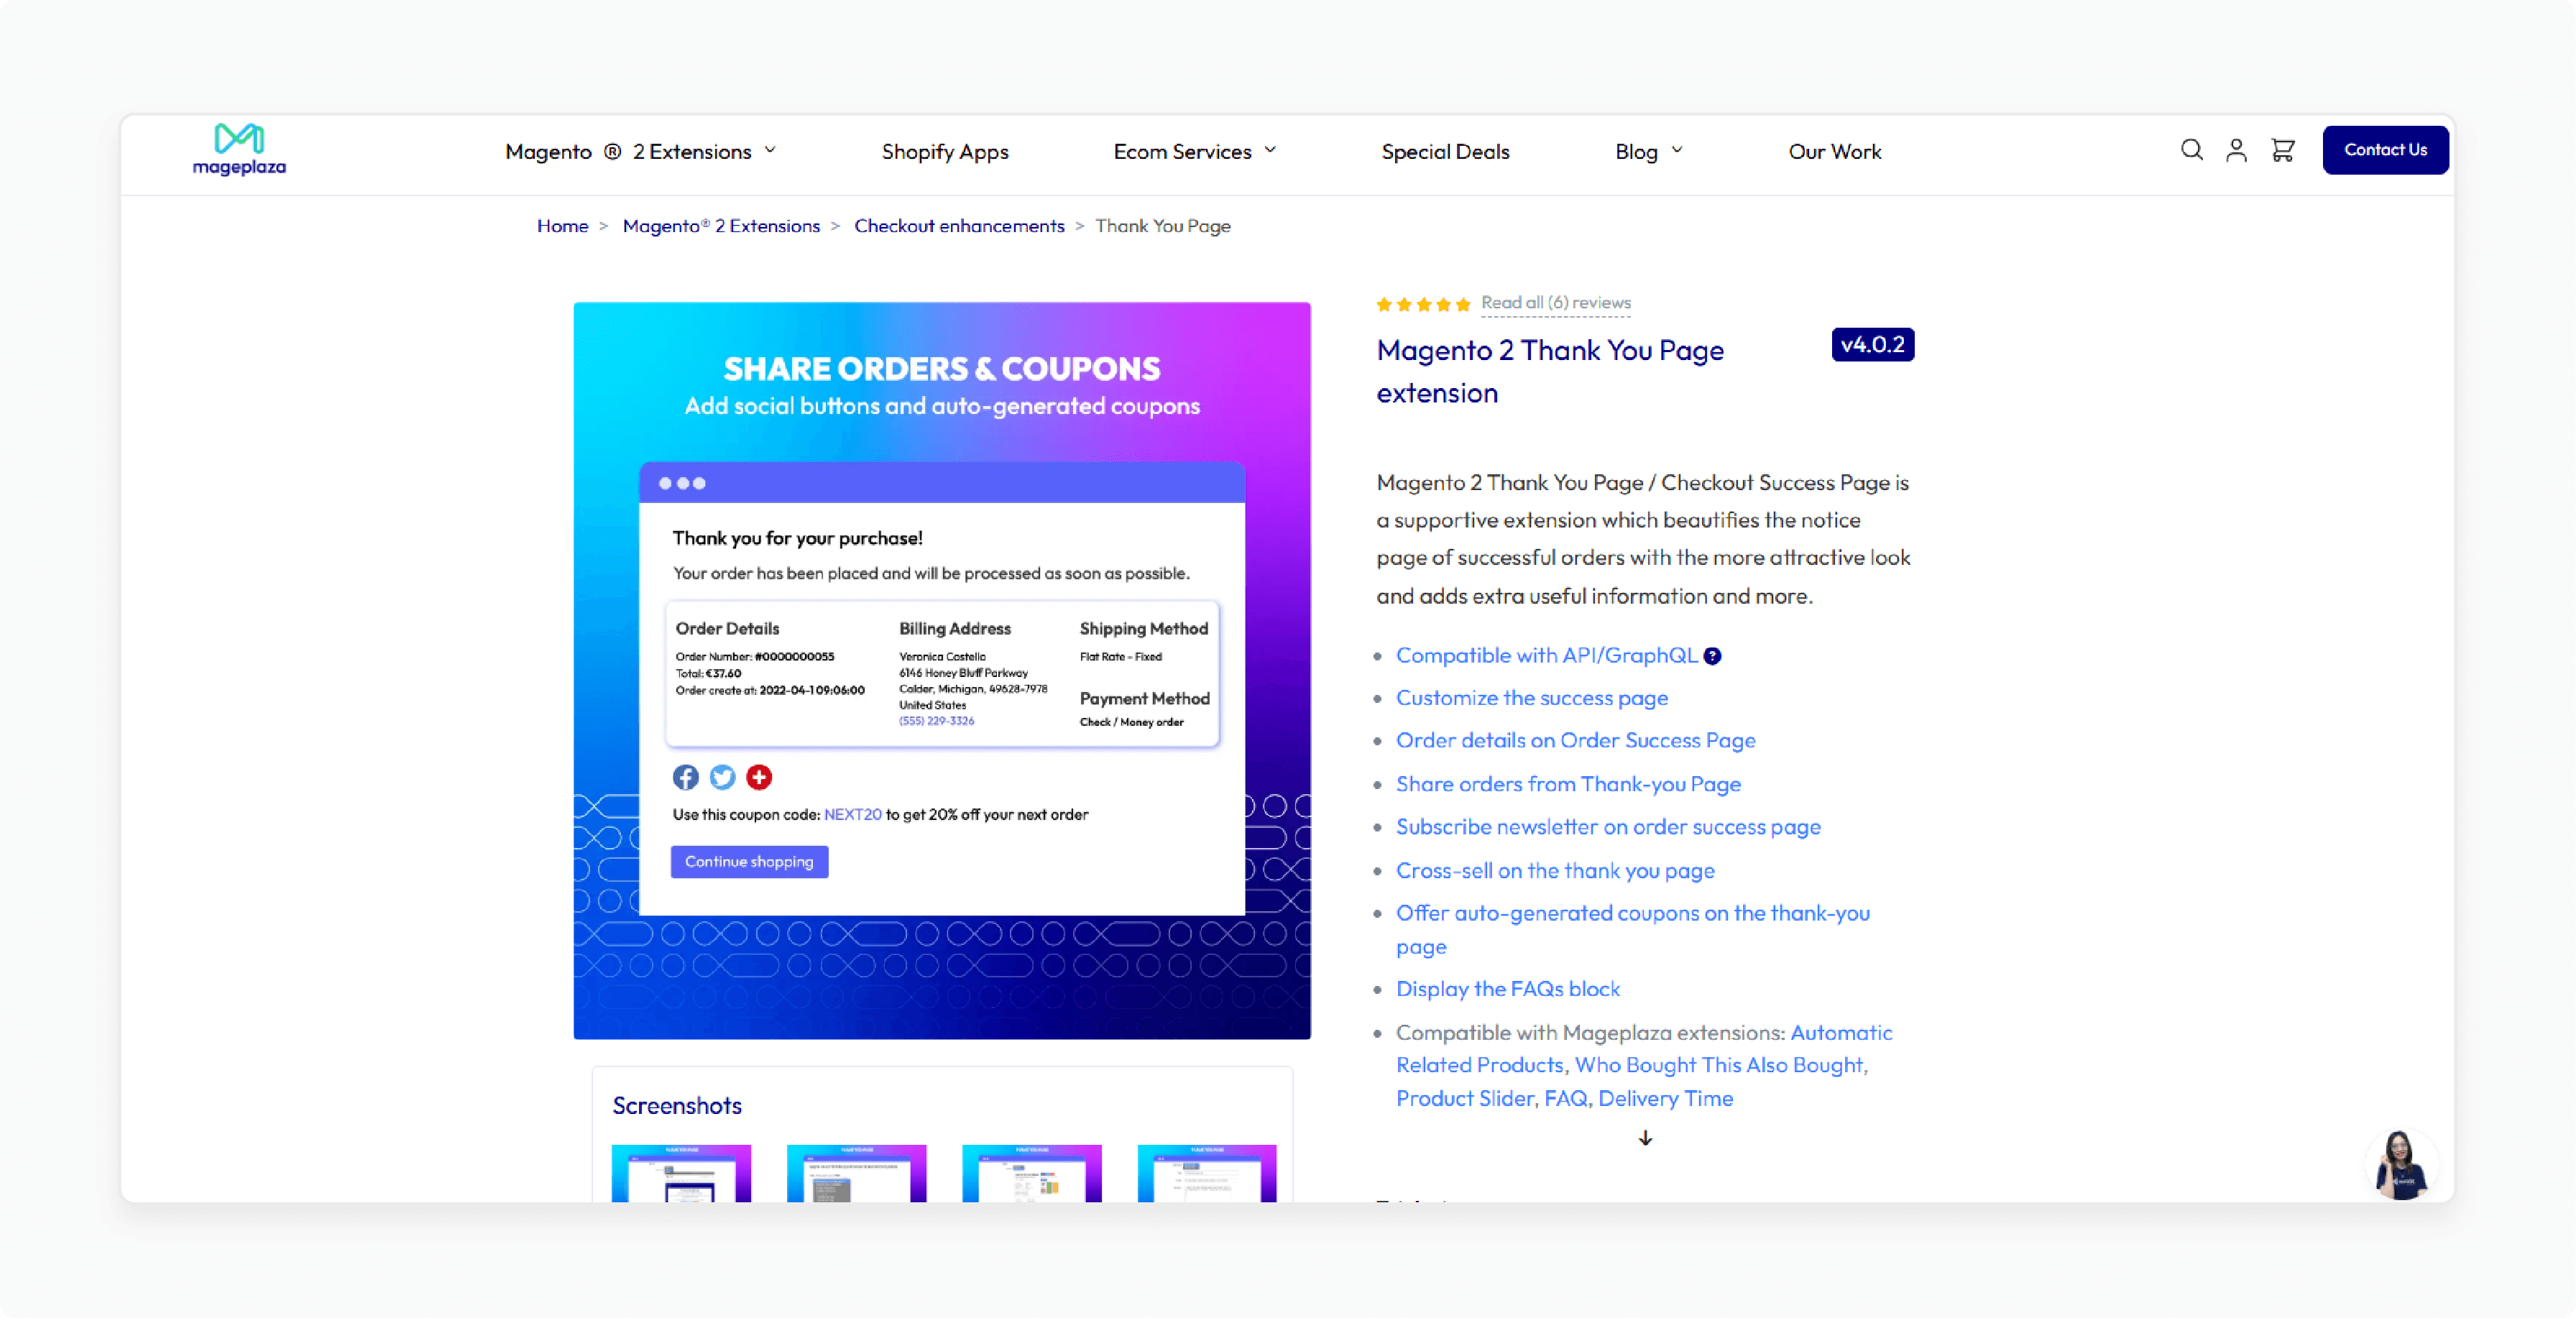Select the fourth screenshot thumbnail
The height and width of the screenshot is (1318, 2576).
[1207, 1173]
